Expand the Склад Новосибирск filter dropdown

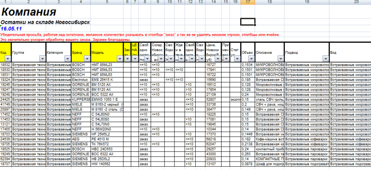click(161, 58)
